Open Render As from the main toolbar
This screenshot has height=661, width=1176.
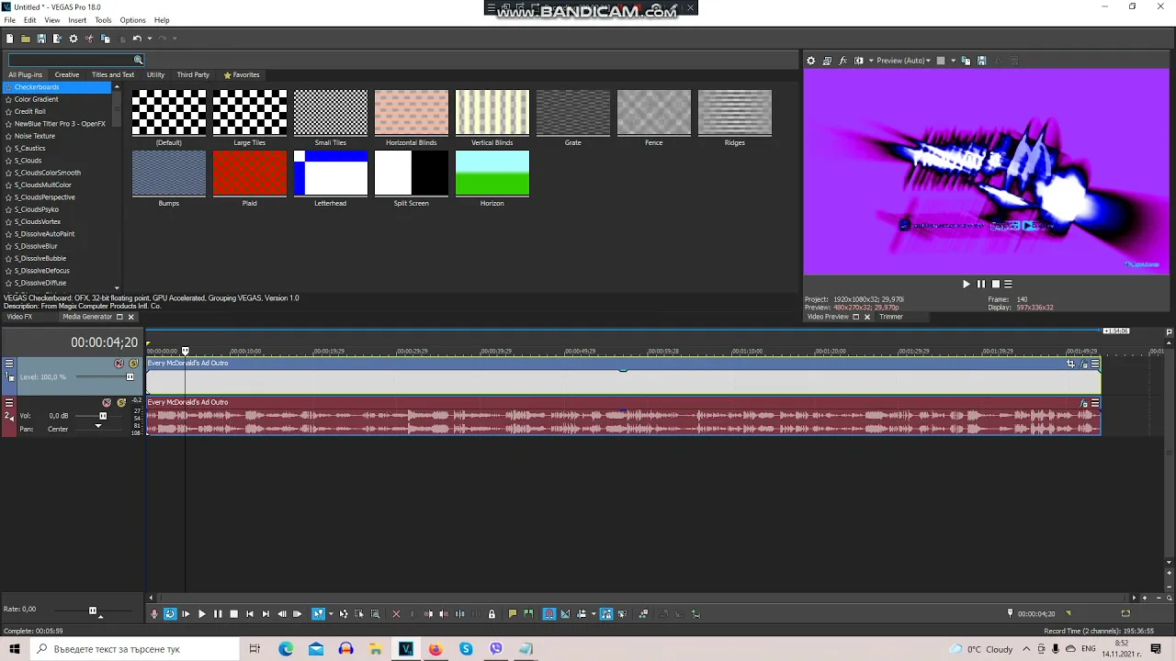pyautogui.click(x=57, y=39)
